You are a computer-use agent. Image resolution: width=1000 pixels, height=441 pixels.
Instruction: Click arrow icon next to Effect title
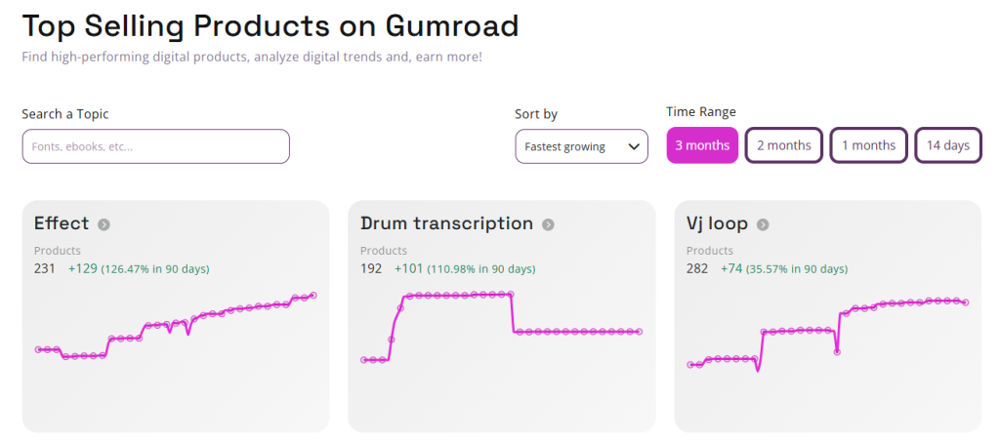(104, 224)
